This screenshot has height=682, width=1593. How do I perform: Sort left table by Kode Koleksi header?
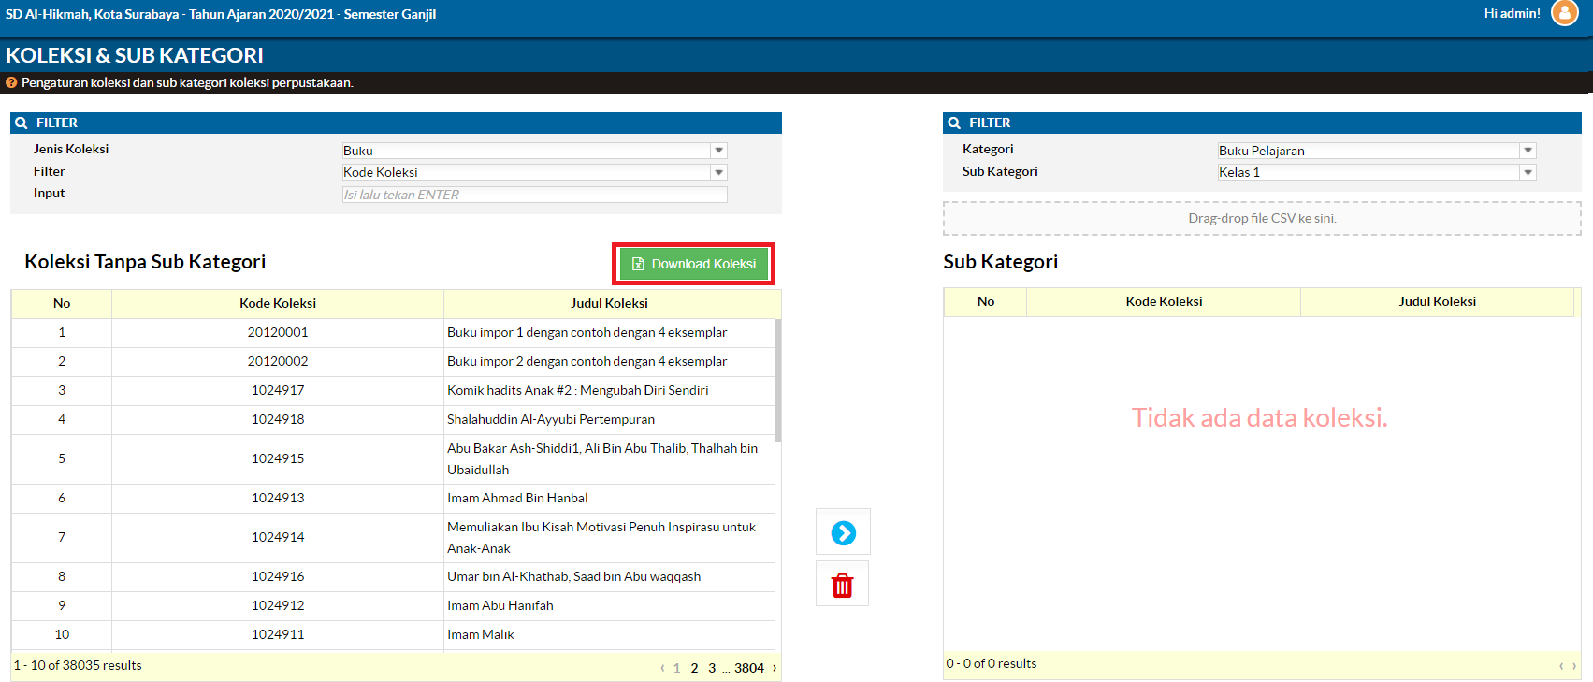[278, 303]
